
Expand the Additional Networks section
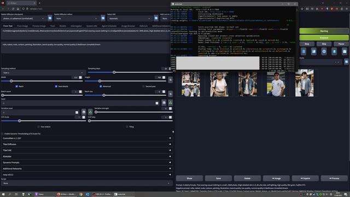[86, 169]
